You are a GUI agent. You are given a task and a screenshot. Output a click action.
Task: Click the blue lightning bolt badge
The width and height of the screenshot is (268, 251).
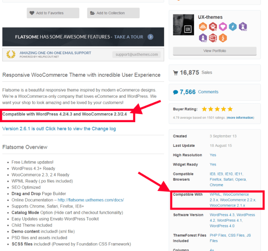(x=233, y=27)
